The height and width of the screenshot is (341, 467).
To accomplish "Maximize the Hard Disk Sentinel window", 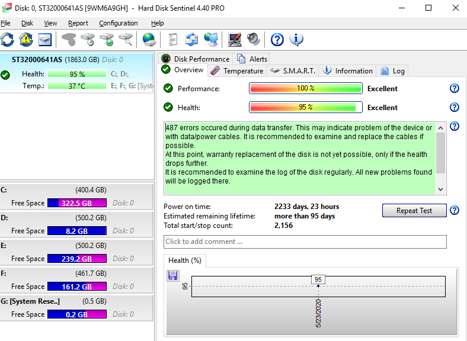I will pos(428,8).
